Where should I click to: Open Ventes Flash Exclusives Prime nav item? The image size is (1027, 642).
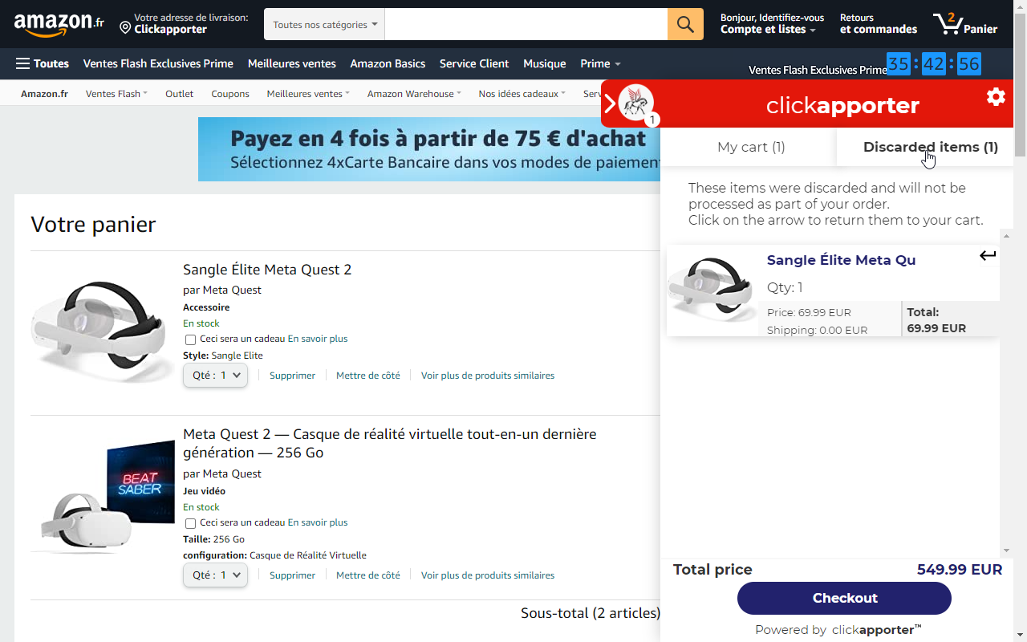coord(158,63)
